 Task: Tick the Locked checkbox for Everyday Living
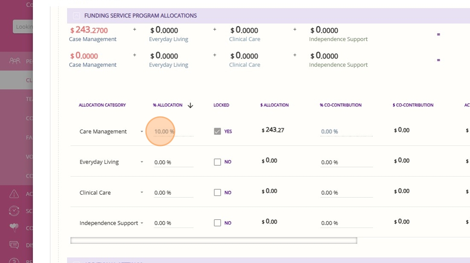click(217, 162)
